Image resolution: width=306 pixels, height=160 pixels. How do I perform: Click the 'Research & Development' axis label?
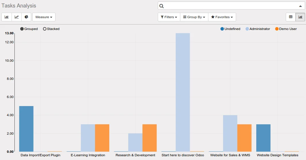click(135, 155)
